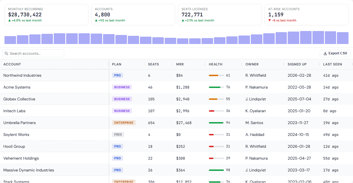Select the Vehement Holdings account
This screenshot has width=353, height=183.
pyautogui.click(x=21, y=158)
